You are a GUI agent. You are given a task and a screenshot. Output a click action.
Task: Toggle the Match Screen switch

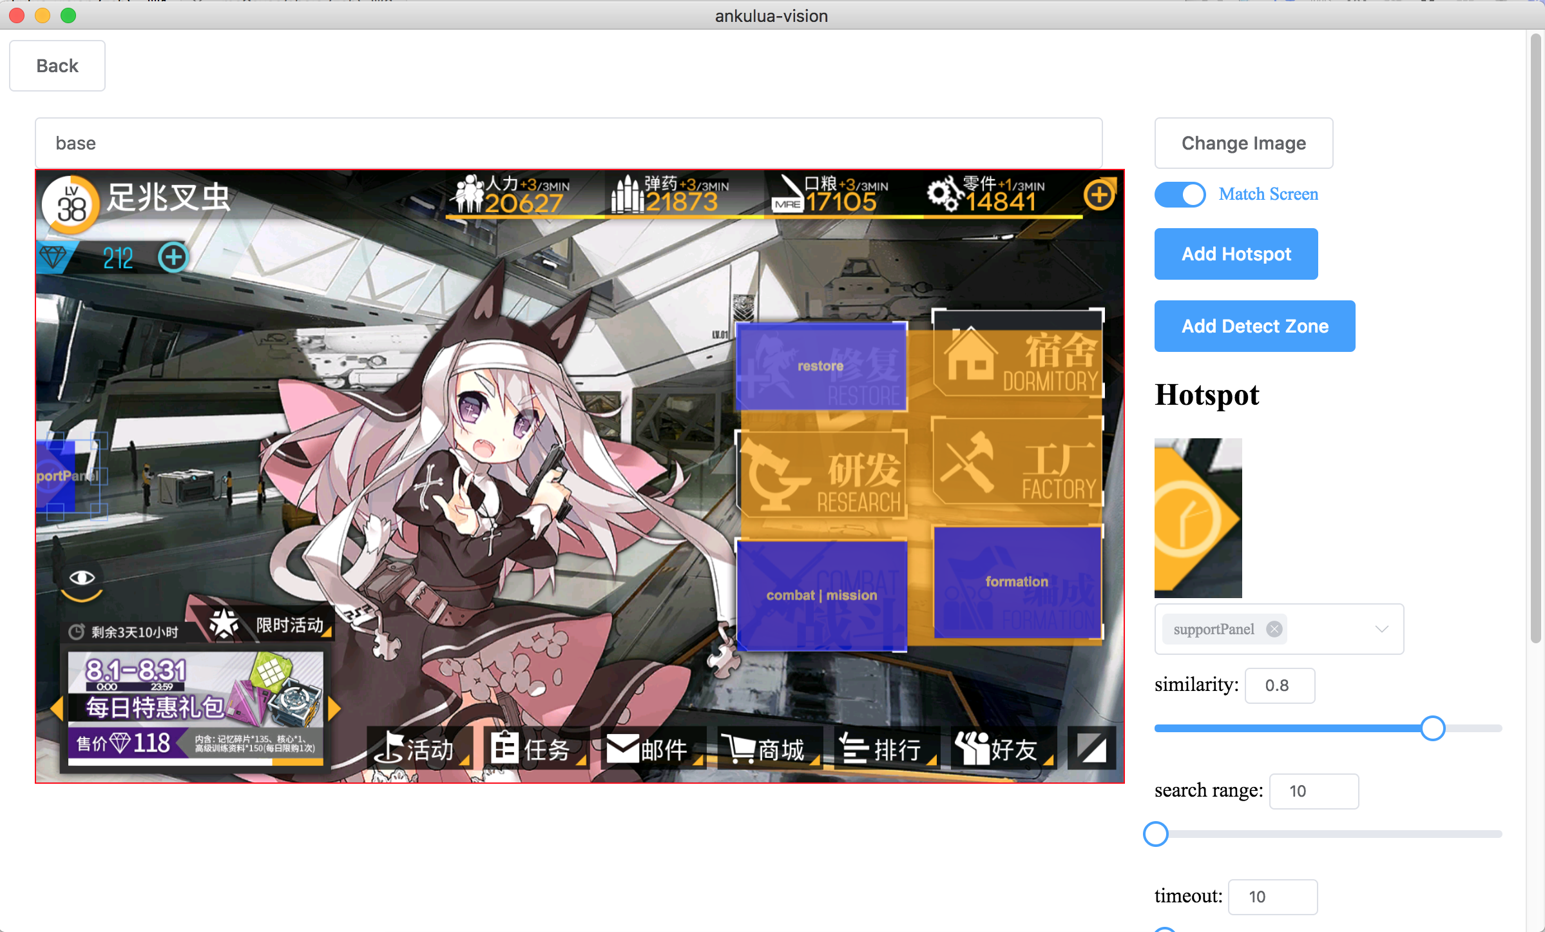point(1180,194)
